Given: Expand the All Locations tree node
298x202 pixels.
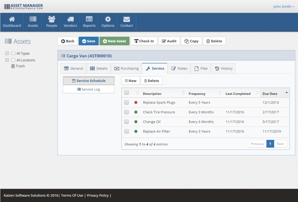Looking at the screenshot, I should [x=7, y=60].
